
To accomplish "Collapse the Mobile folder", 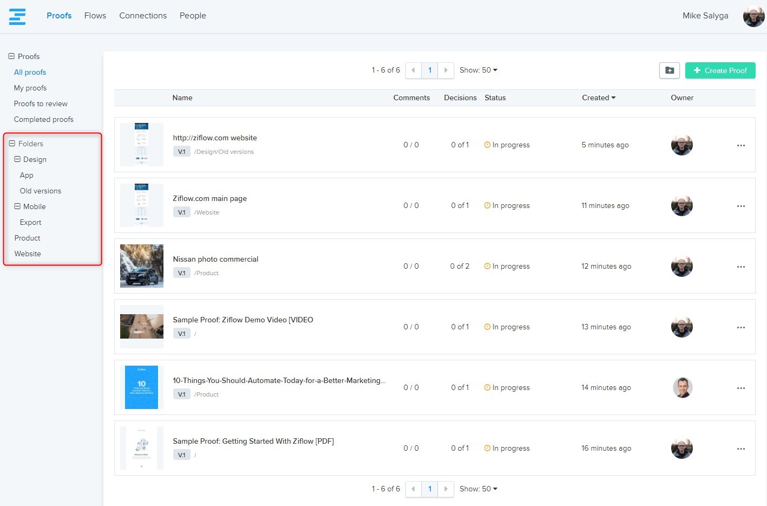I will 17,206.
